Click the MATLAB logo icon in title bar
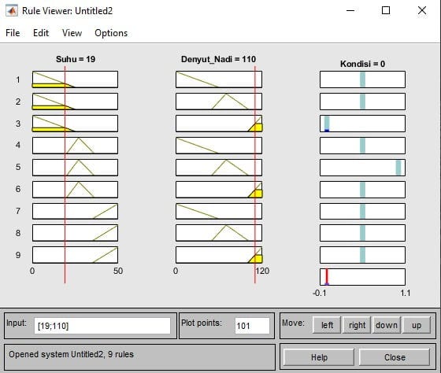Viewport: 441px width, 373px height. point(12,11)
